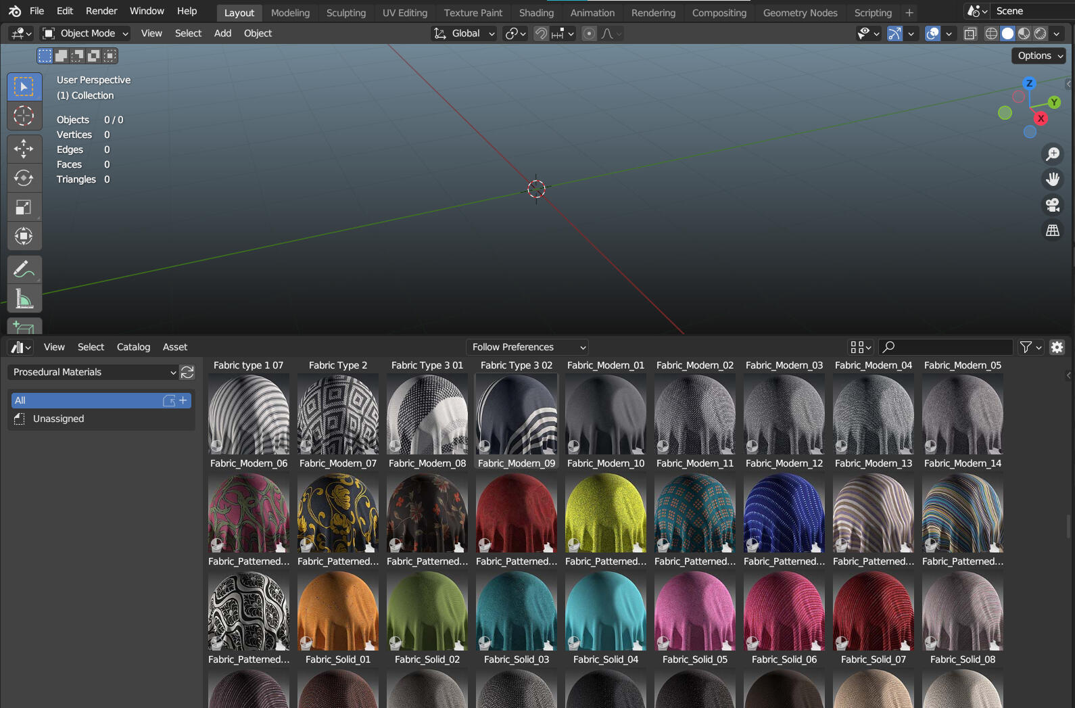Toggle viewport overlays display
1075x708 pixels.
coord(932,34)
